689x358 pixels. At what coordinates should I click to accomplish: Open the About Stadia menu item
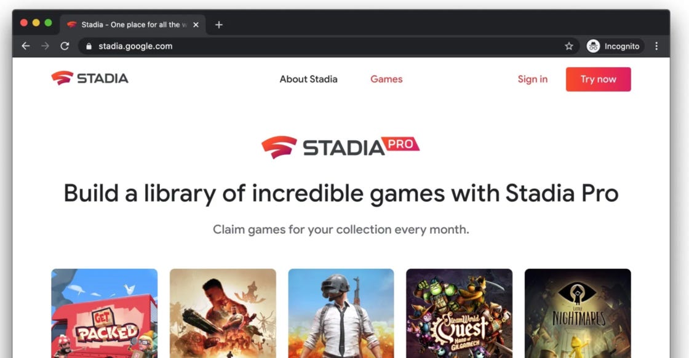[x=308, y=79]
